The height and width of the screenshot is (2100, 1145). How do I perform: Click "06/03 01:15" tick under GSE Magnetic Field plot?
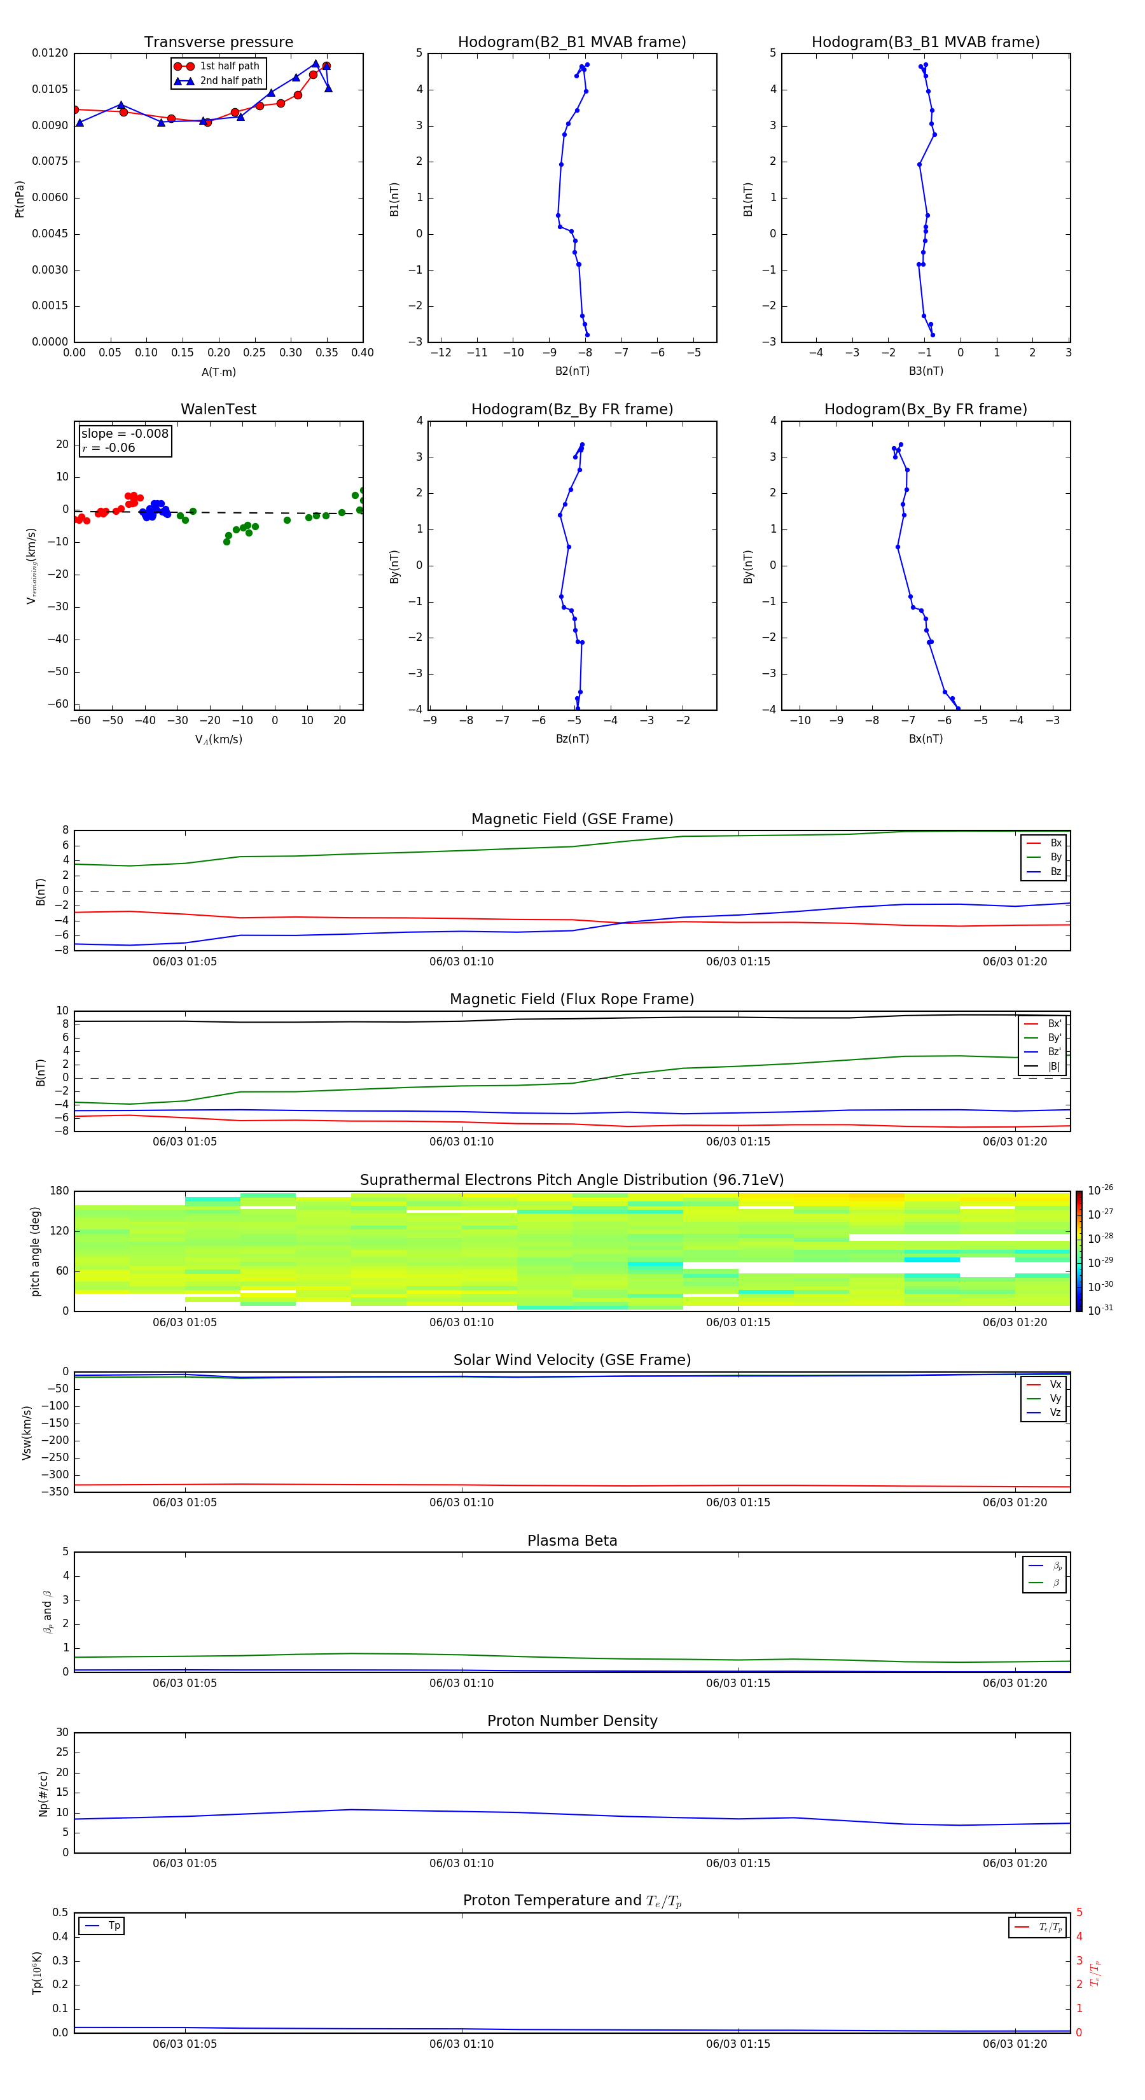tap(737, 962)
